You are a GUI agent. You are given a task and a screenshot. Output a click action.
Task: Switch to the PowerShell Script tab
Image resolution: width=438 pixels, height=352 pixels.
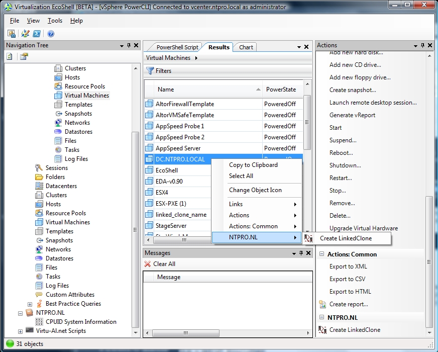click(177, 47)
